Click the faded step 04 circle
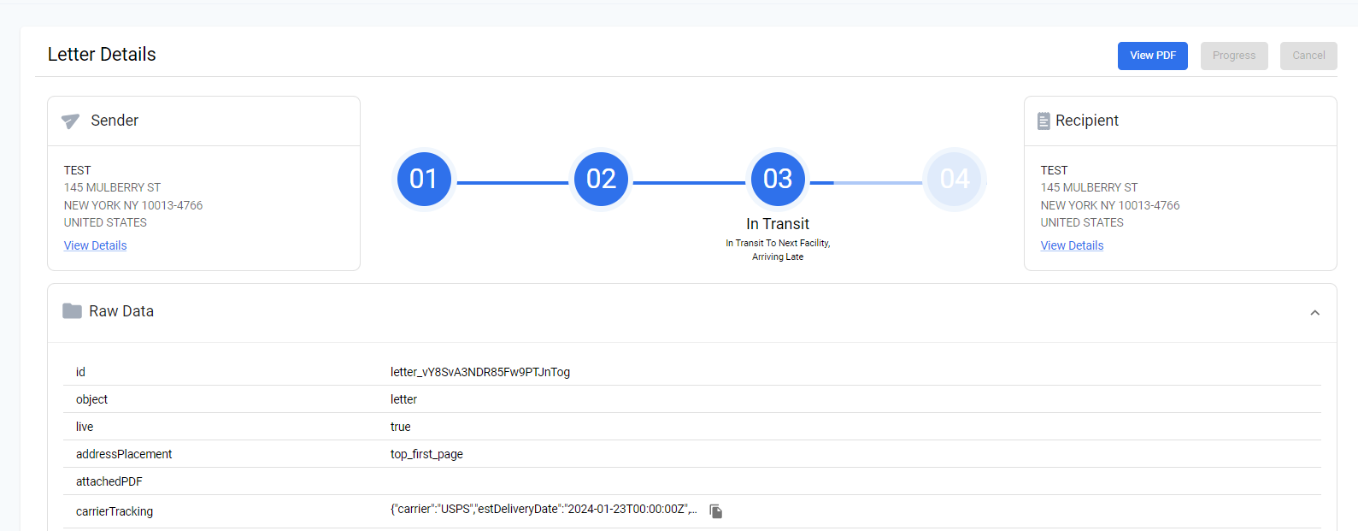Screen dimensions: 1358x531 (955, 179)
